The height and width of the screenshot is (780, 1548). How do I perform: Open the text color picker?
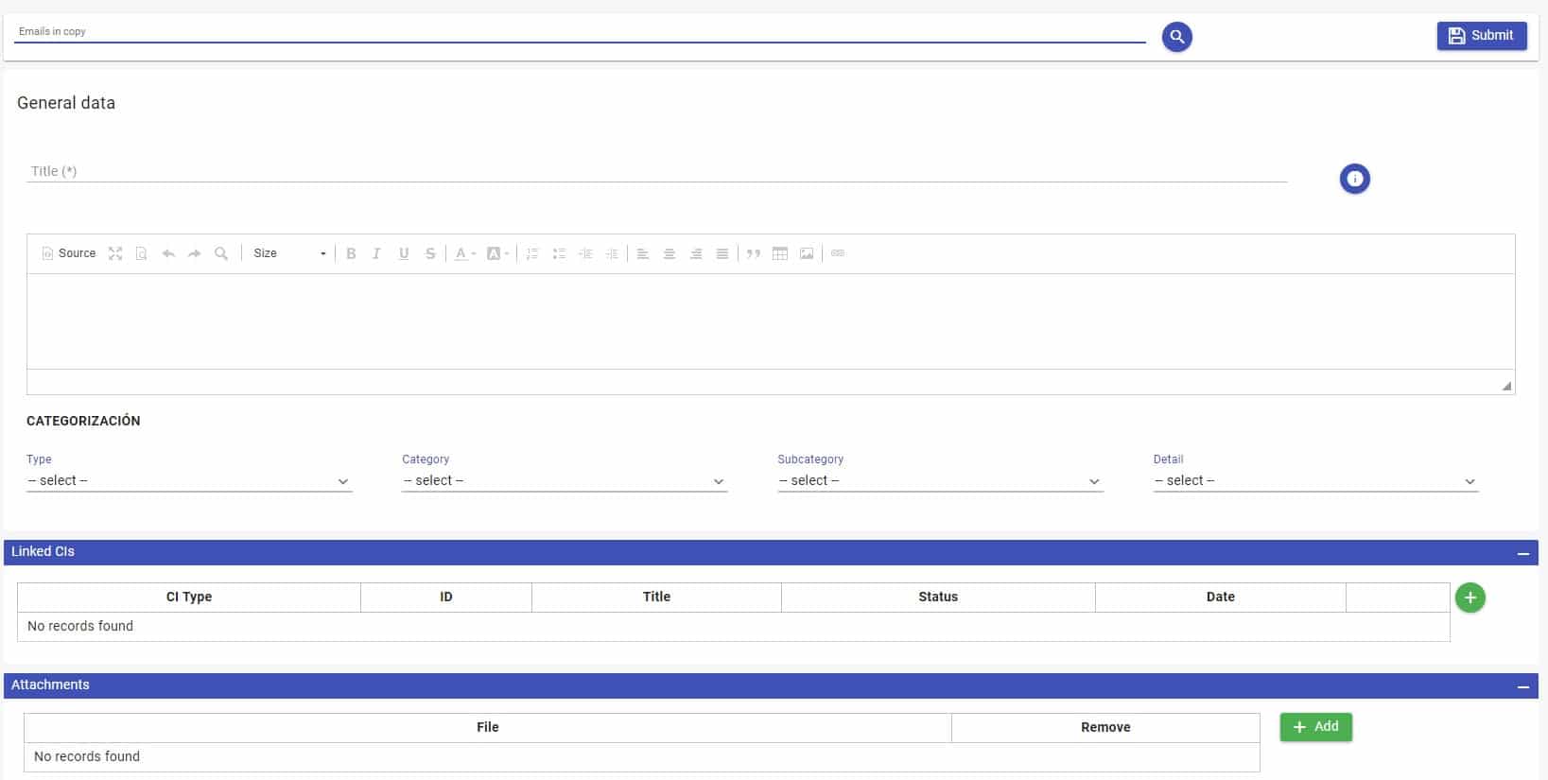pyautogui.click(x=464, y=253)
